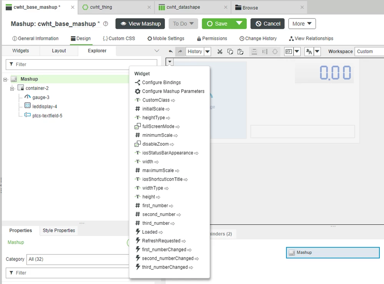Click the align vertical distribute icon

pyautogui.click(x=254, y=51)
